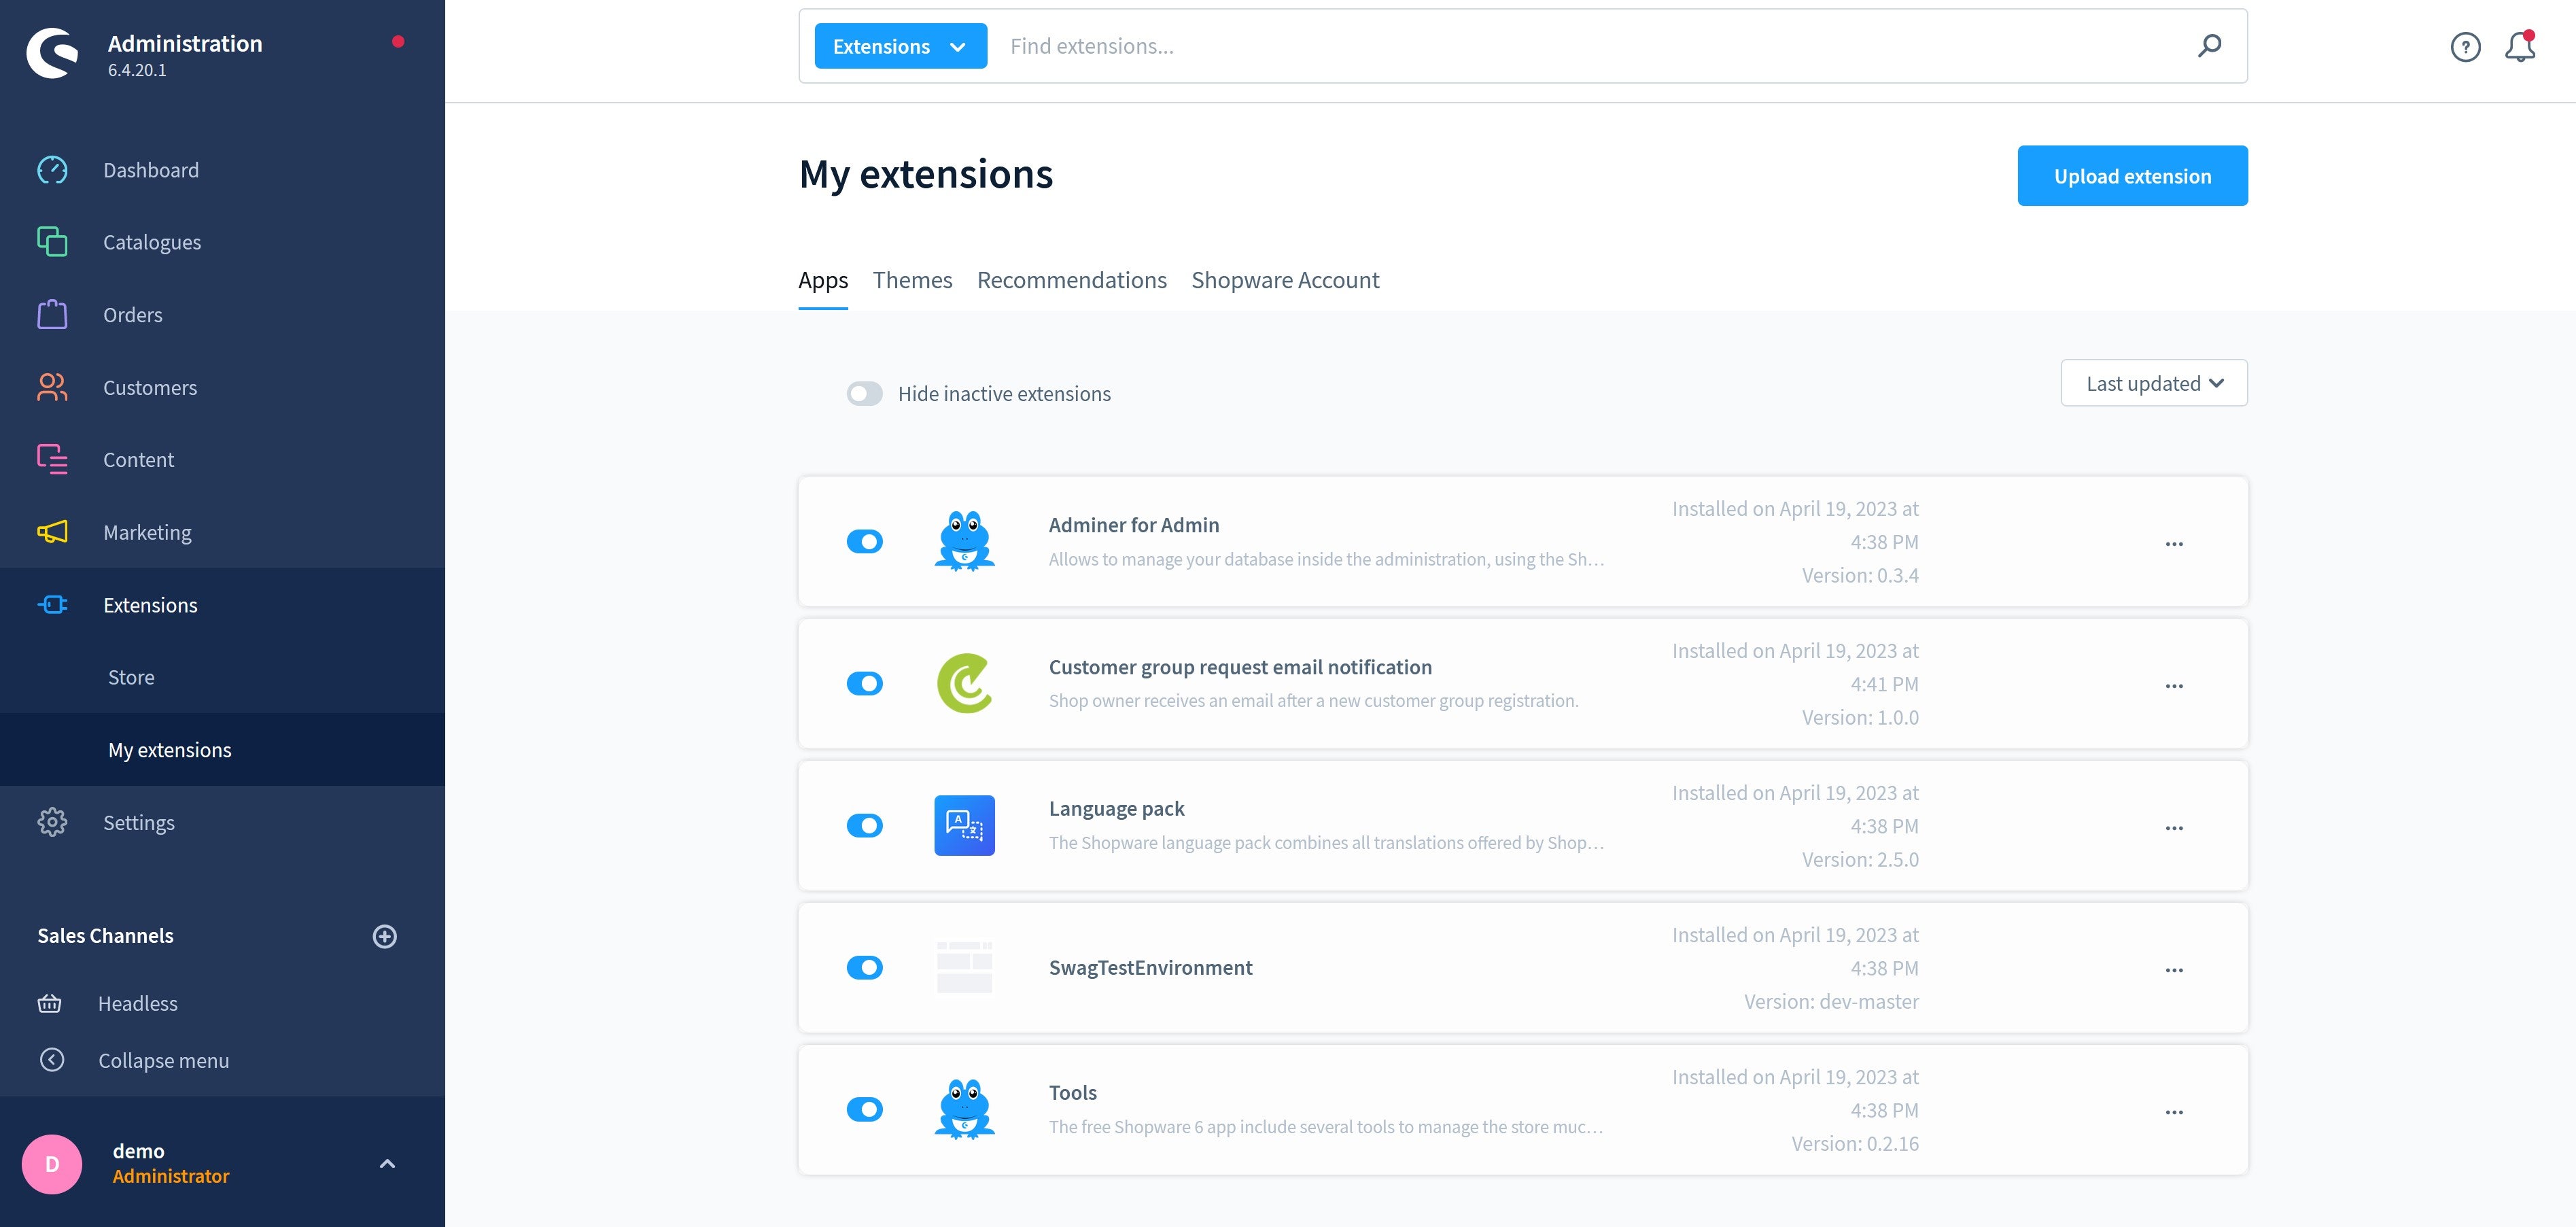The image size is (2576, 1227).
Task: Click the Upload extension button
Action: pos(2132,174)
